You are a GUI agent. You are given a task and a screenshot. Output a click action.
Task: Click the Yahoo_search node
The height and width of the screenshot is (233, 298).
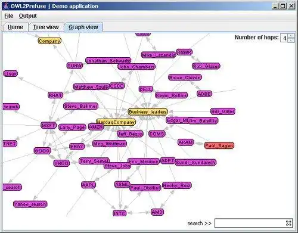pyautogui.click(x=30, y=204)
